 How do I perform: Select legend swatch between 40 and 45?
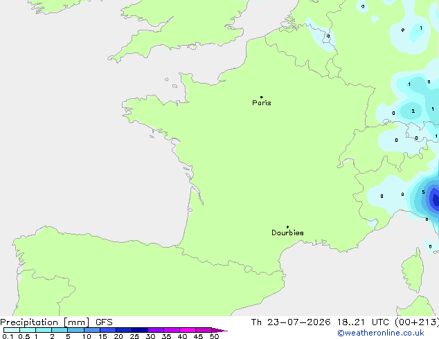pos(188,330)
